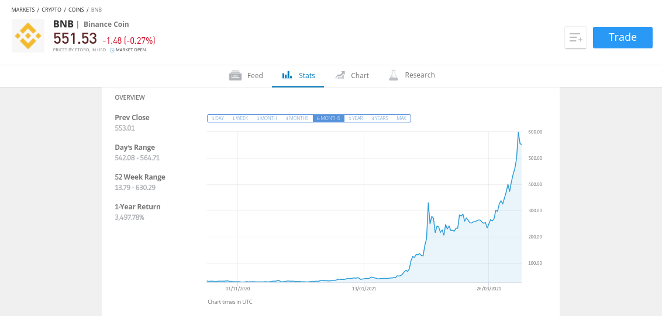Select the MAX chart range

point(402,118)
